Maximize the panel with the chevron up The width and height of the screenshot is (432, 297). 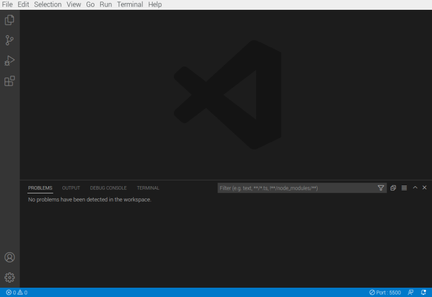415,188
